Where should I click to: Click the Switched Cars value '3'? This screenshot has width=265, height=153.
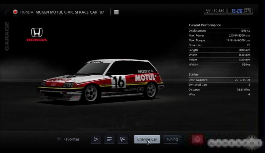click(x=249, y=85)
